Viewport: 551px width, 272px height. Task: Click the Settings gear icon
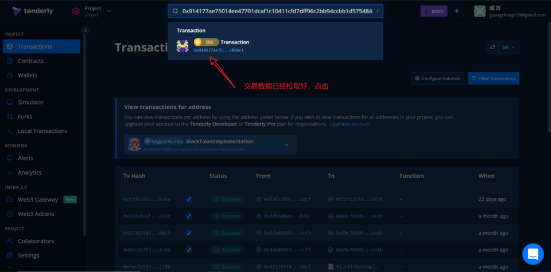tap(10, 255)
